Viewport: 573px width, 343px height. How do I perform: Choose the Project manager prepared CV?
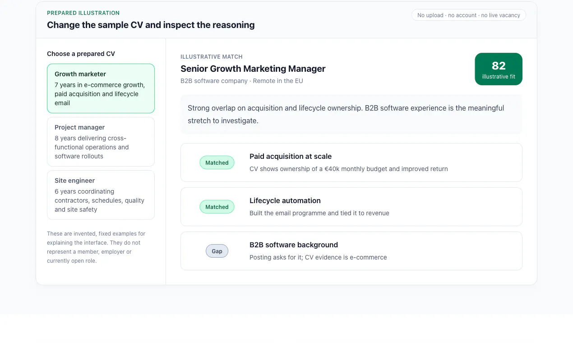pos(101,142)
